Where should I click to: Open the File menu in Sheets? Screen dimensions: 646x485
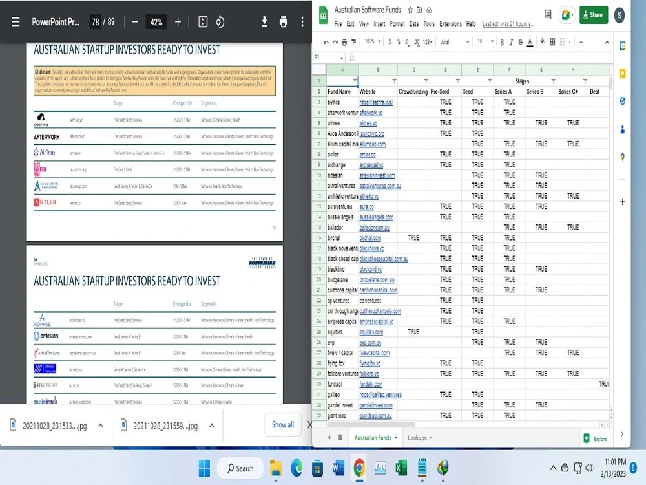(x=338, y=24)
